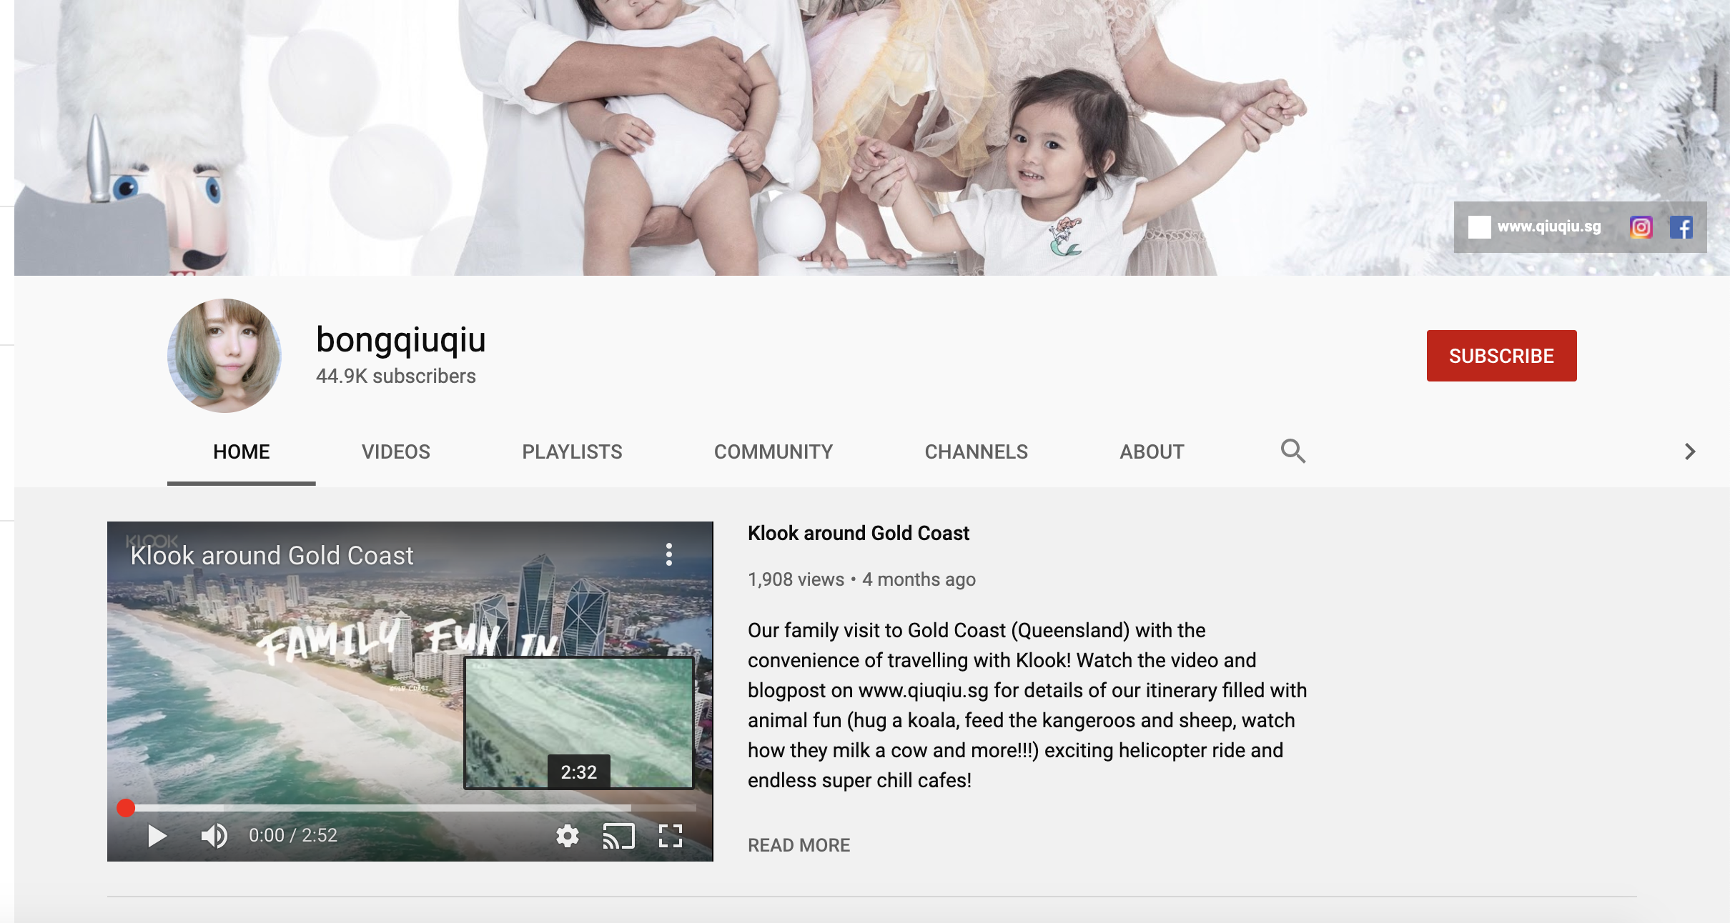Open the Klook around Gold Coast title link
Image resolution: width=1730 pixels, height=923 pixels.
pos(858,533)
